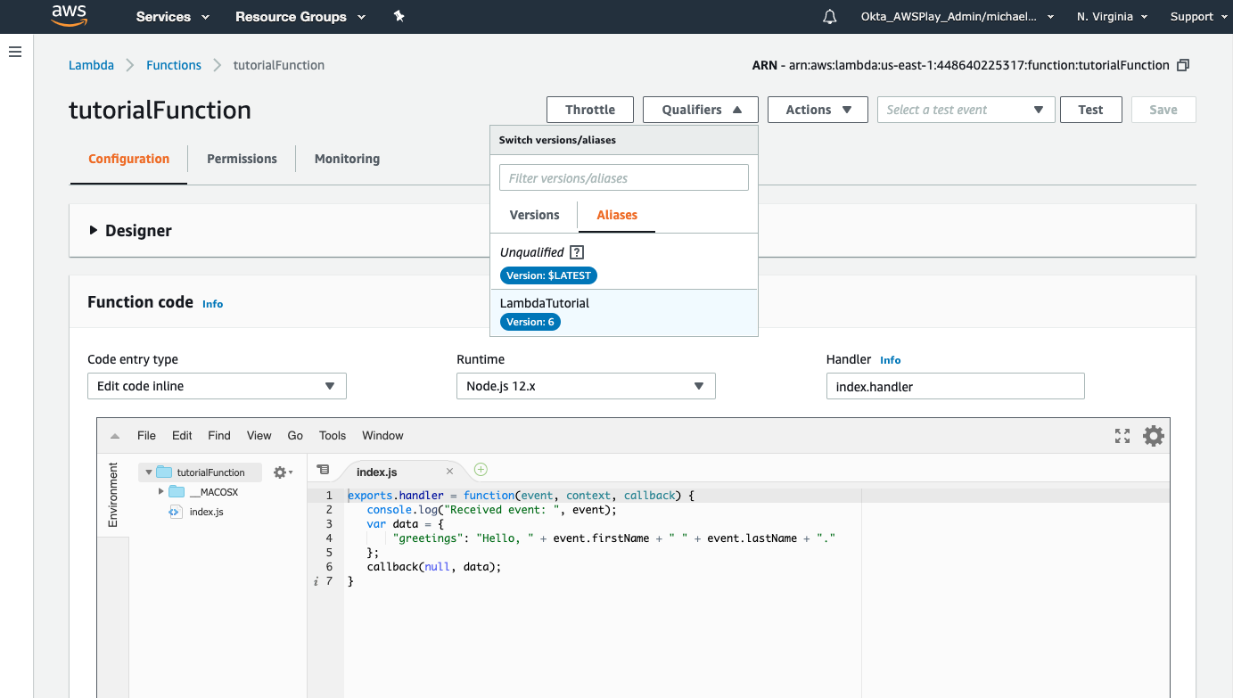
Task: Click the index.js file icon in tree
Action: pyautogui.click(x=176, y=512)
